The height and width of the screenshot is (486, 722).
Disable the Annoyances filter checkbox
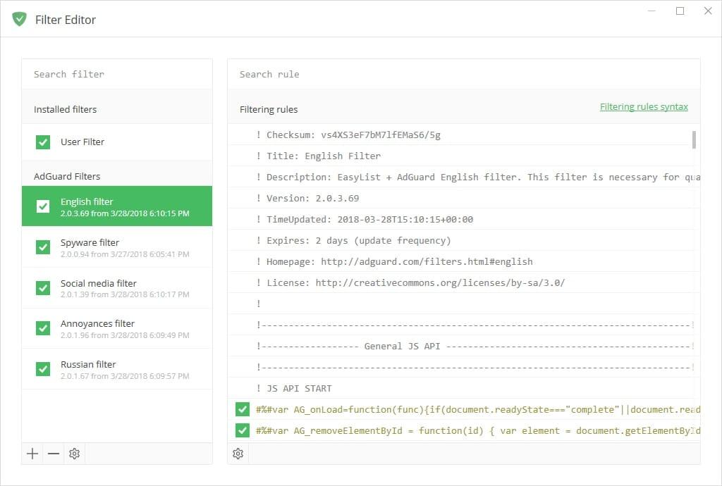pos(43,328)
